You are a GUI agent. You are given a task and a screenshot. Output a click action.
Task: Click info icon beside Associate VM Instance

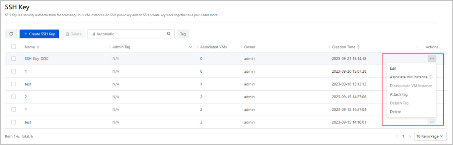[x=431, y=77]
